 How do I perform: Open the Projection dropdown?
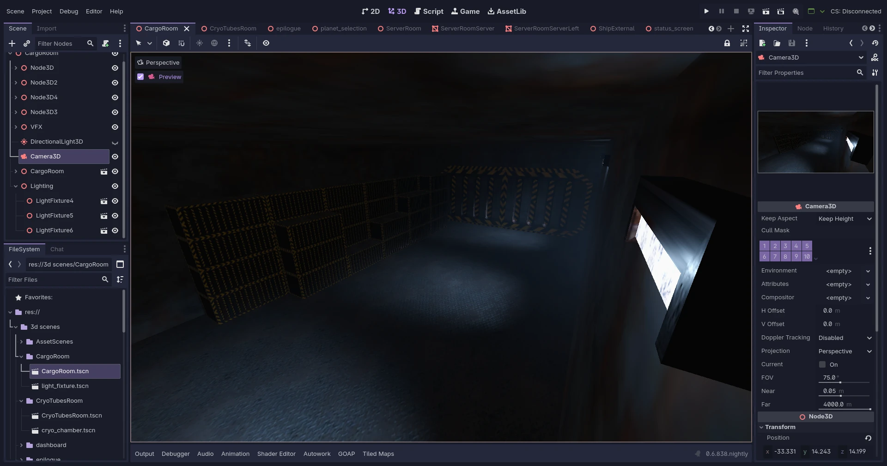click(x=845, y=351)
